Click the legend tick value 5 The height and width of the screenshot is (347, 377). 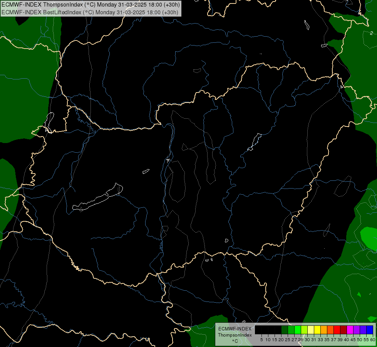[261, 340]
